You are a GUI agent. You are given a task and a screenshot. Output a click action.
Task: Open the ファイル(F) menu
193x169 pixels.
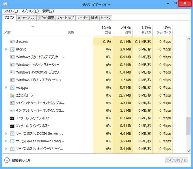point(11,11)
